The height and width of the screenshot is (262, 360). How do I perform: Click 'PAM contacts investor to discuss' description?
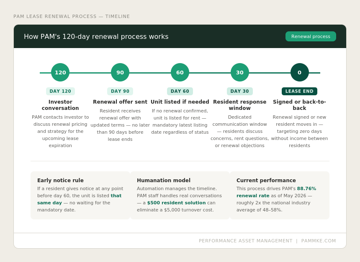tap(60, 131)
